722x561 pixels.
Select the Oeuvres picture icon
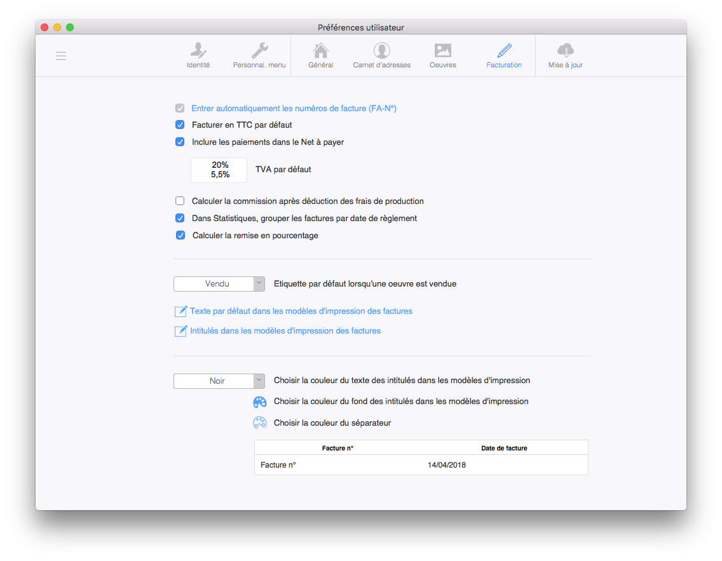[x=442, y=51]
